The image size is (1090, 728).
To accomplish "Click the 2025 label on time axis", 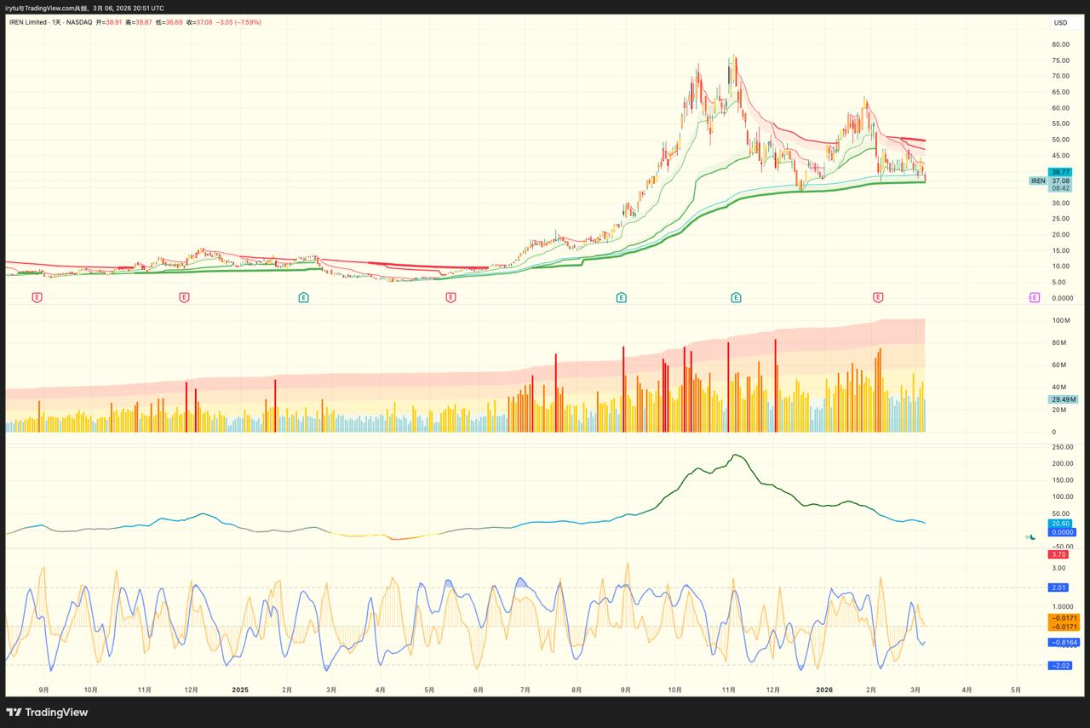I will (240, 690).
